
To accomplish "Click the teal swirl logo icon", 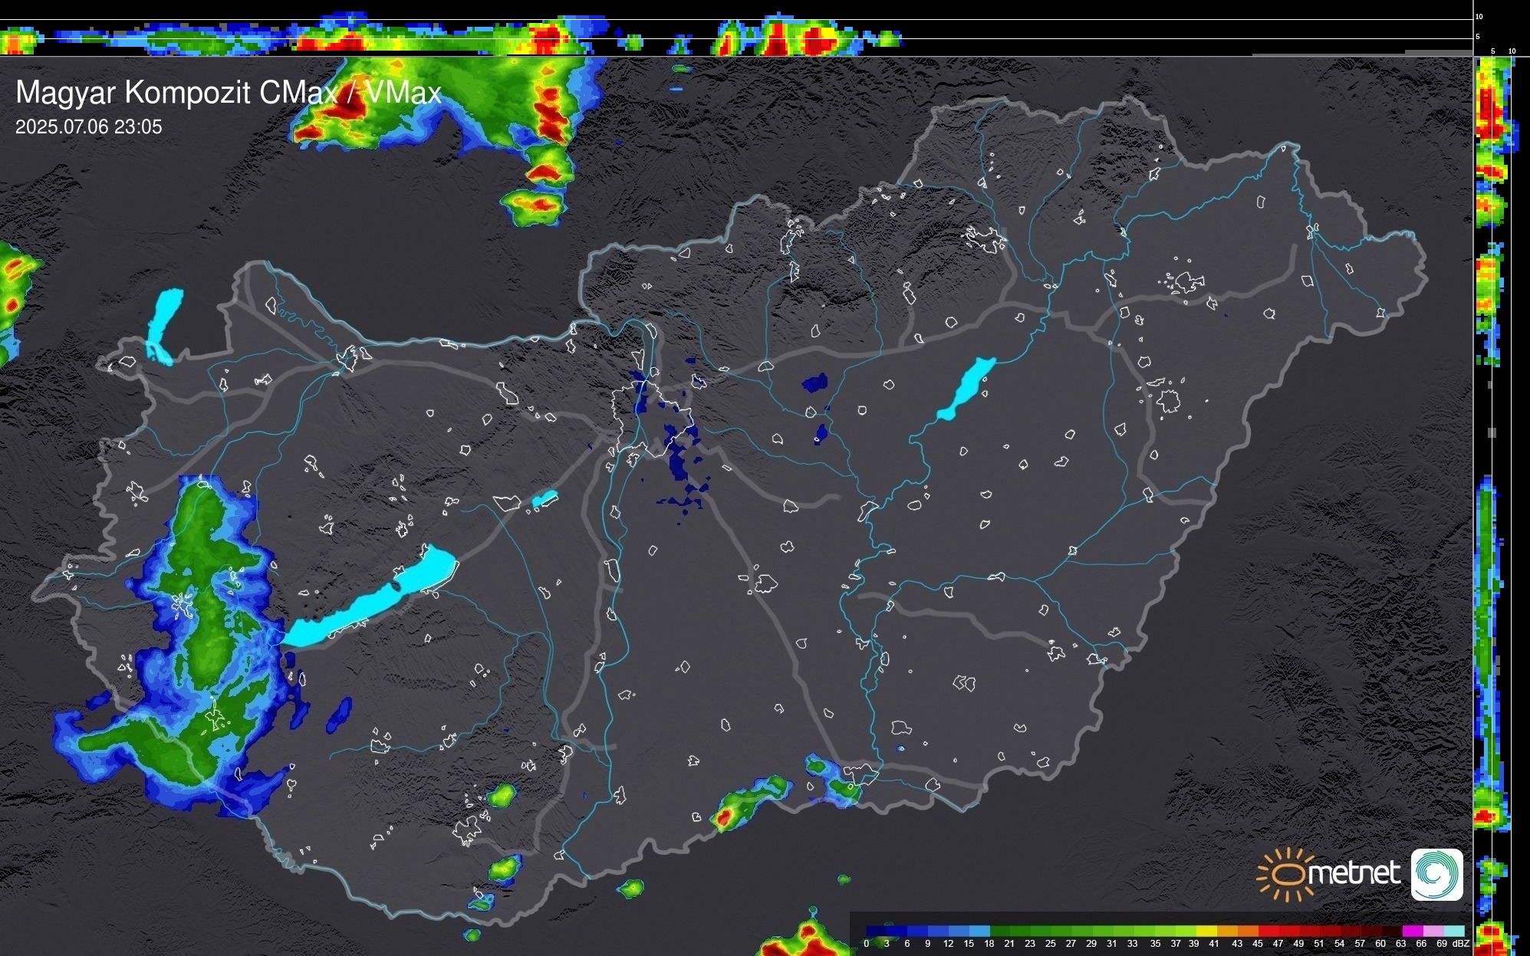I will tap(1436, 874).
